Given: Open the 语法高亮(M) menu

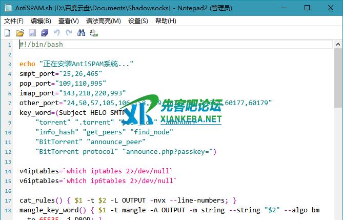Looking at the screenshot, I should pos(103,21).
